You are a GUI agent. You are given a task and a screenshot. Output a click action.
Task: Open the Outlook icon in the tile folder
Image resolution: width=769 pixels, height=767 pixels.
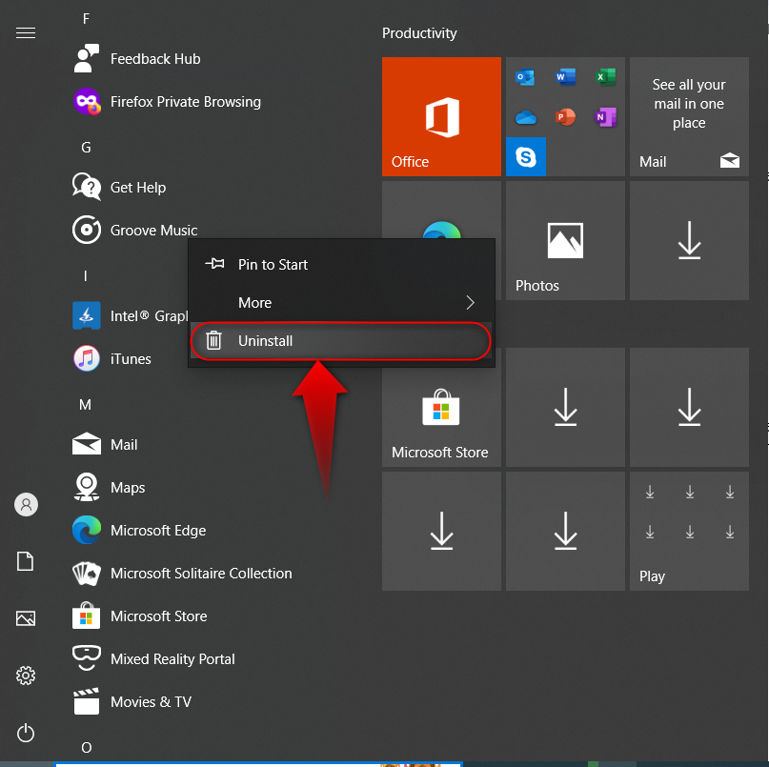[525, 77]
